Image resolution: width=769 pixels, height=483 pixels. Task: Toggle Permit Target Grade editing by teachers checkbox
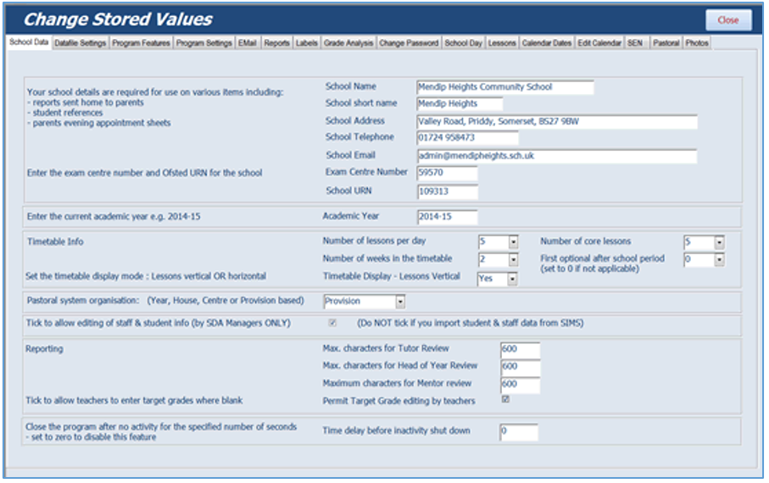pyautogui.click(x=505, y=399)
